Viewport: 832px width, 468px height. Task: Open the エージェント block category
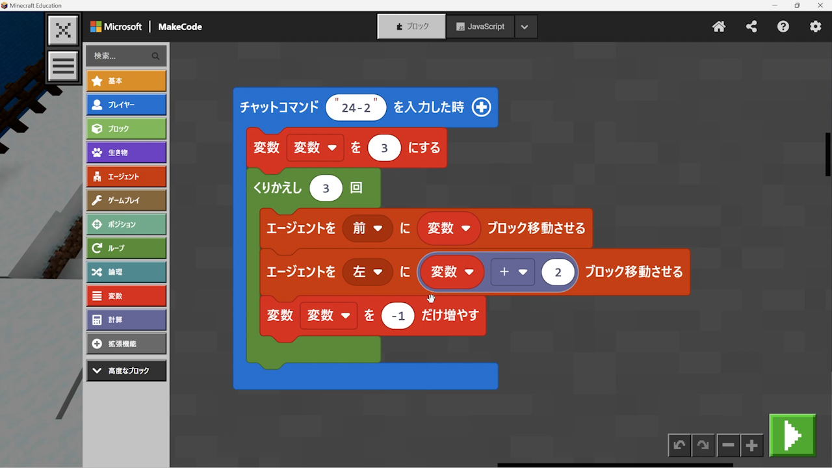pos(126,177)
